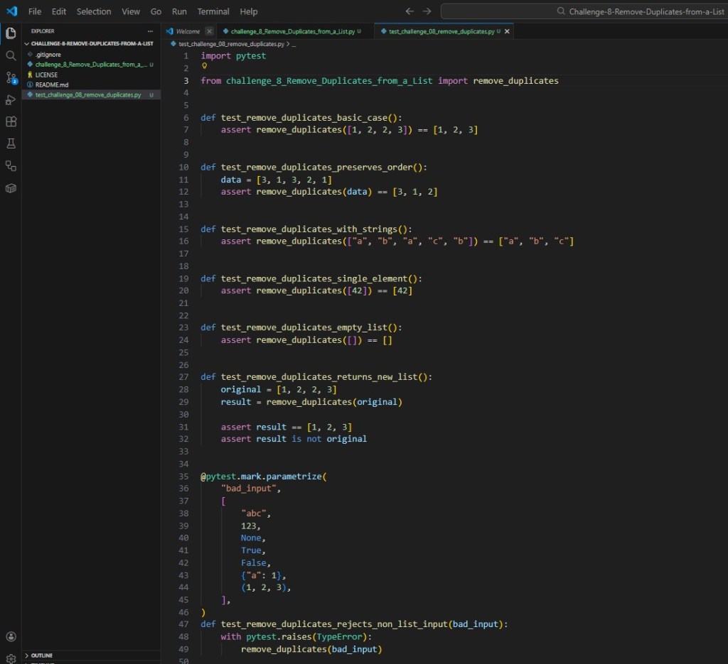Viewport: 728px width, 664px height.
Task: Switch to the Welcome tab
Action: 186,31
